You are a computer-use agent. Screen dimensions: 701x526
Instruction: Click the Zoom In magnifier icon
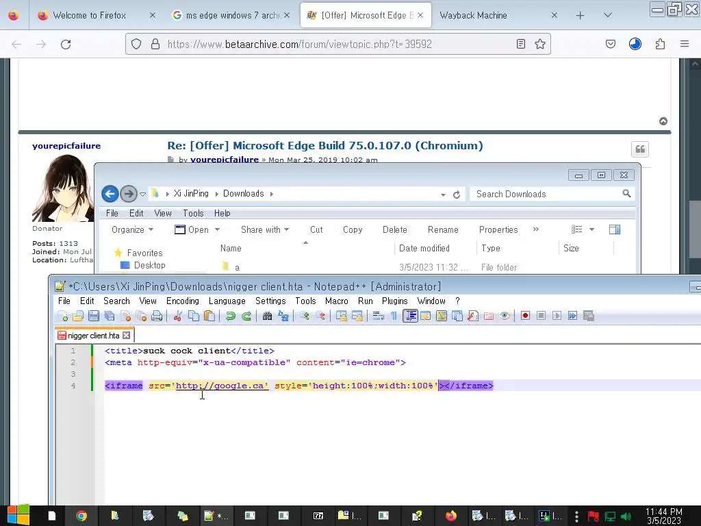(305, 316)
